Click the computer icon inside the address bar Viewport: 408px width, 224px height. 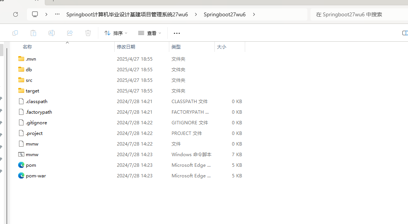point(35,14)
